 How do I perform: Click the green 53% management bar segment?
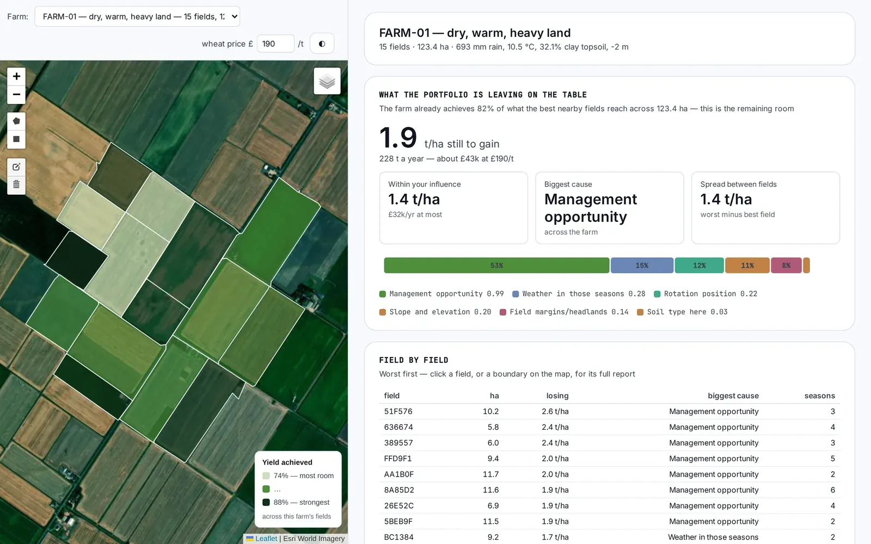[x=496, y=265]
